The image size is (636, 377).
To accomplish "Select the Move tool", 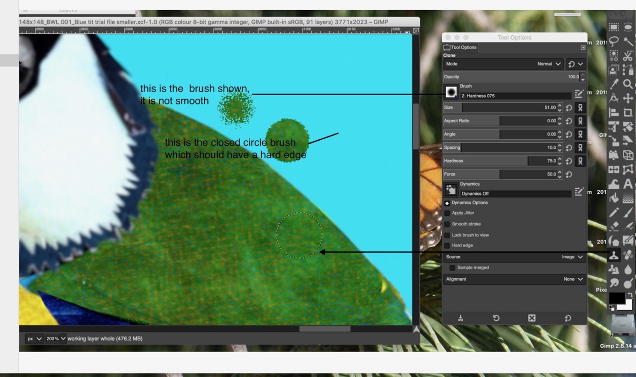I will coord(628,98).
